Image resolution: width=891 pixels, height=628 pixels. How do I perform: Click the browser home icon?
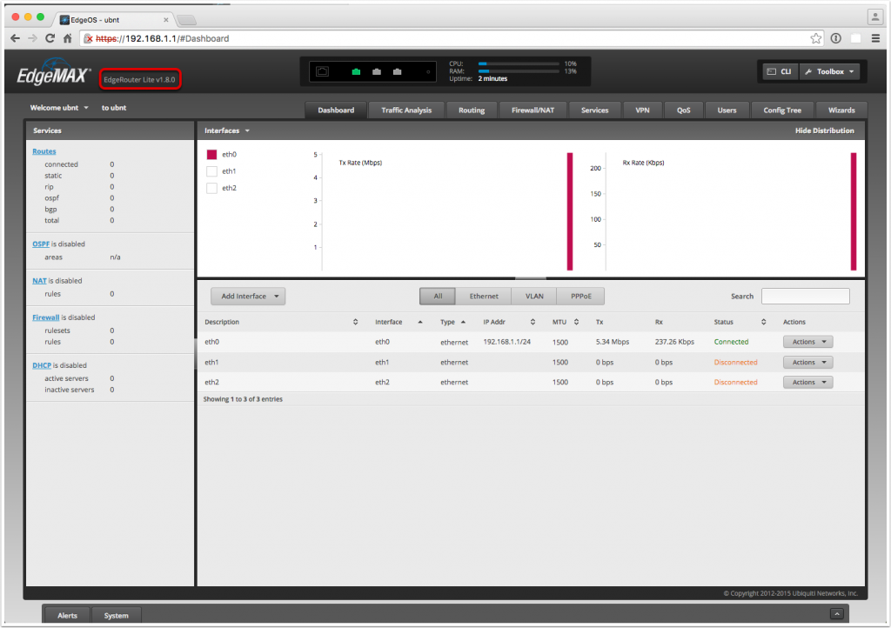coord(68,38)
